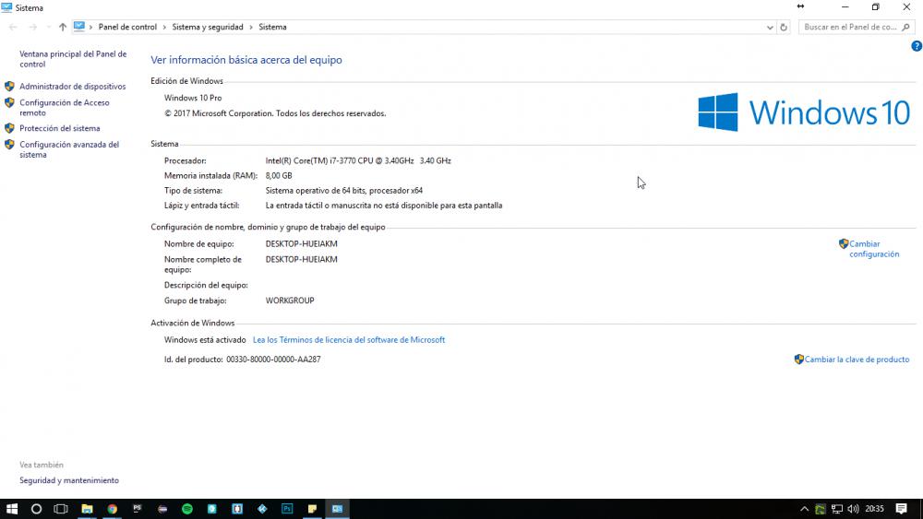This screenshot has height=519, width=923.
Task: Click the Windows está activado text
Action: 205,340
